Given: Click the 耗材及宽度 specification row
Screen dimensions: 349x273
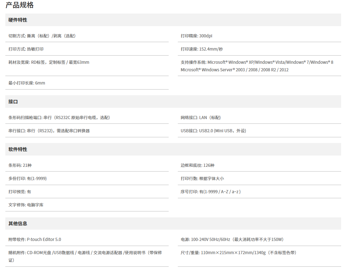Looking at the screenshot, I should [x=49, y=62].
